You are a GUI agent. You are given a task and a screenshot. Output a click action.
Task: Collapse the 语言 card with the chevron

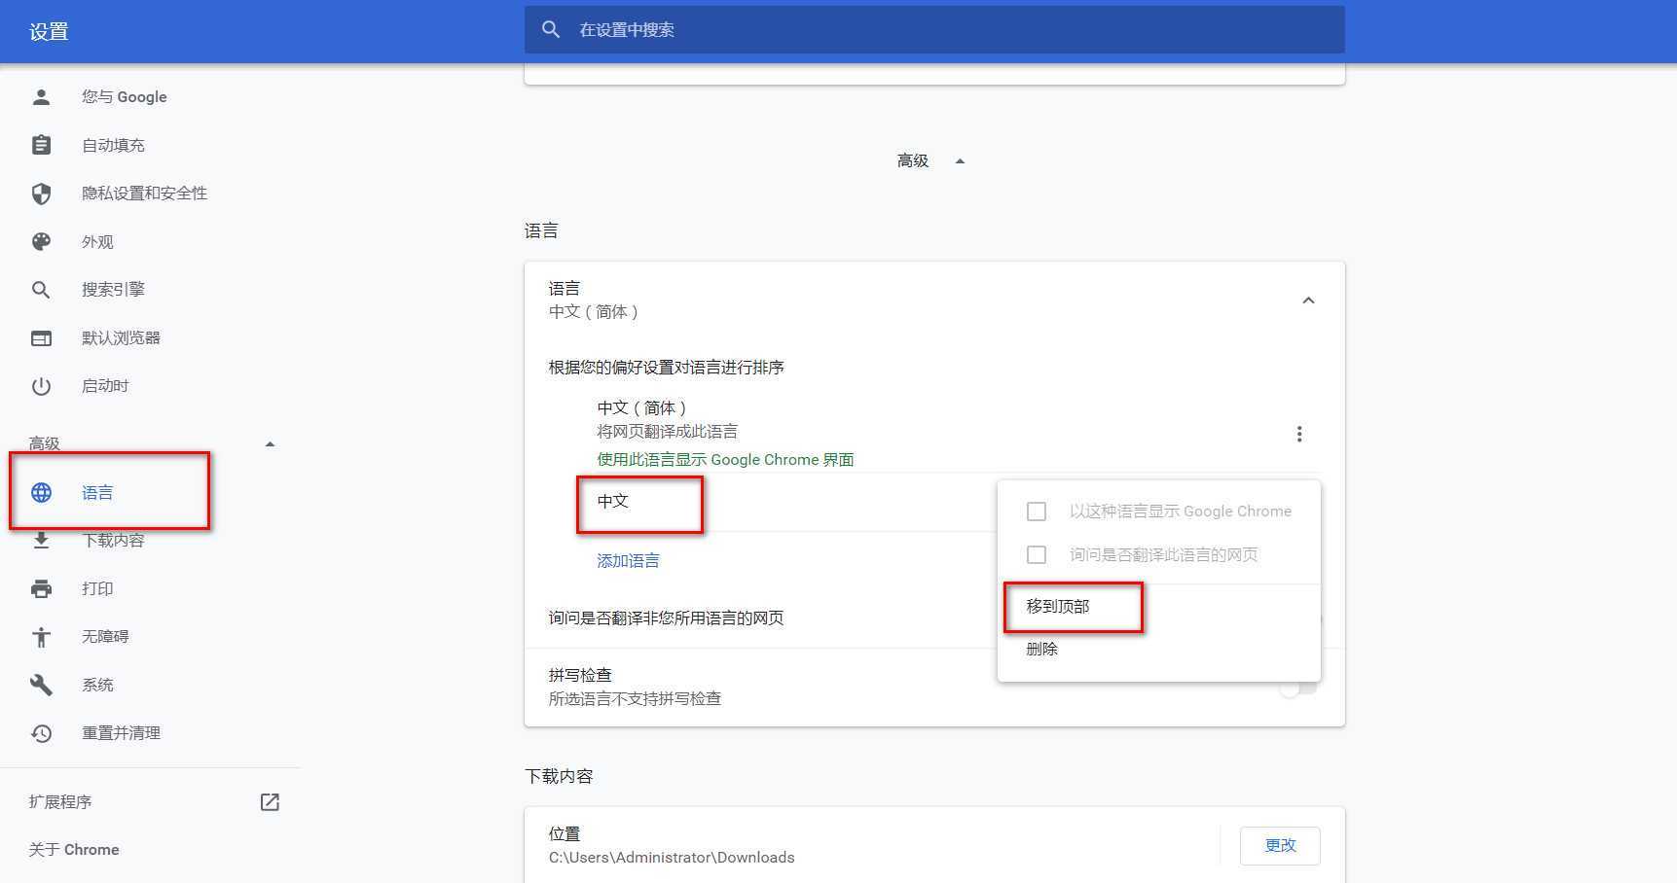pyautogui.click(x=1308, y=300)
